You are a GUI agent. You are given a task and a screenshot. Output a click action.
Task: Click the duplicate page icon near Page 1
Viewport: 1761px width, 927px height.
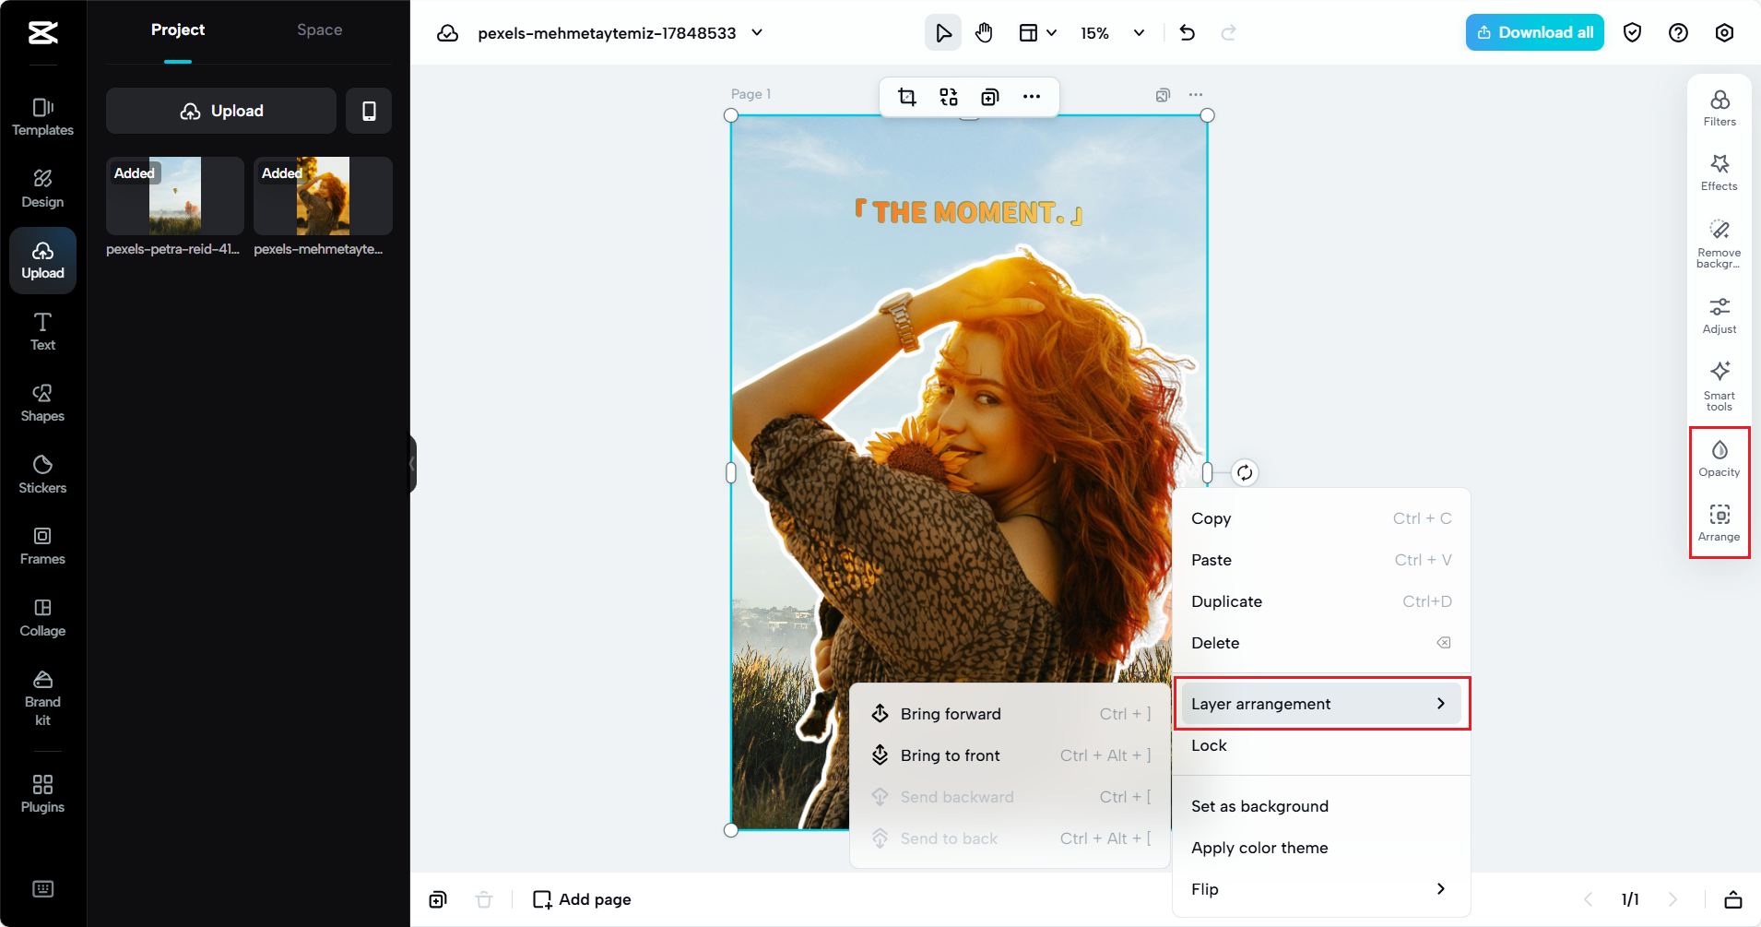coord(1164,95)
